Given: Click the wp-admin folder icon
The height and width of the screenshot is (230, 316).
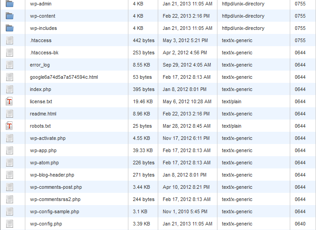Looking at the screenshot, I should pos(9,4).
